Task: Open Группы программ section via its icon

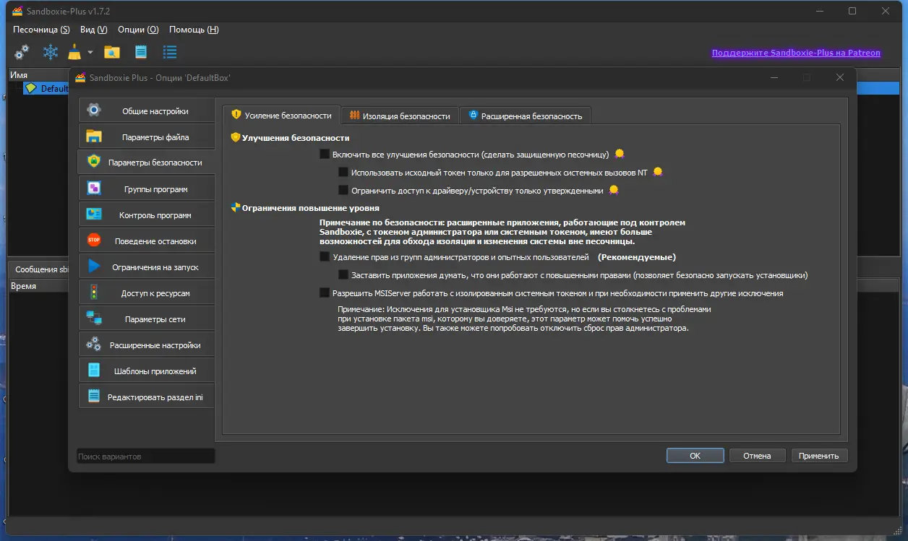Action: [x=94, y=189]
